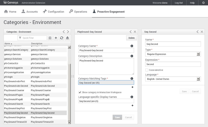Open the Home menu
Viewport: 208px width, 127px height.
click(10, 12)
